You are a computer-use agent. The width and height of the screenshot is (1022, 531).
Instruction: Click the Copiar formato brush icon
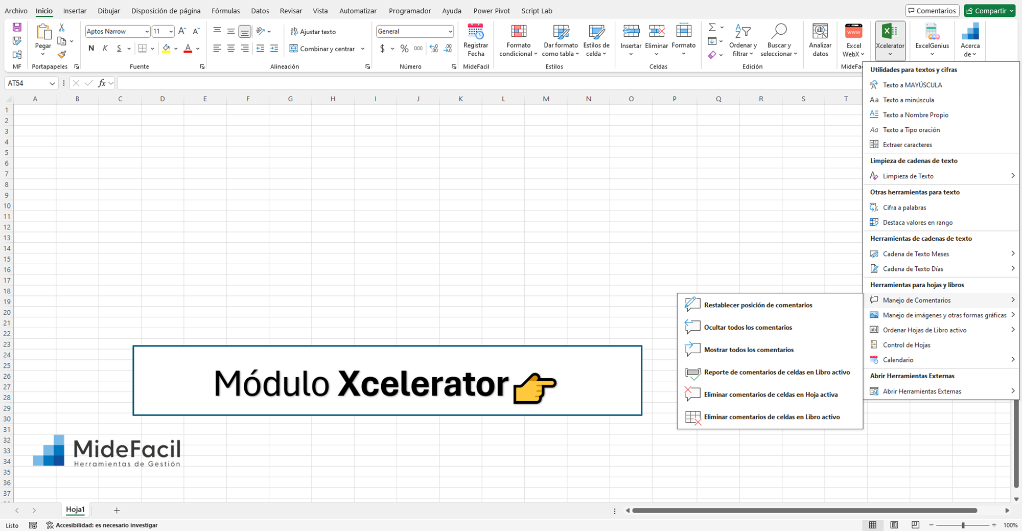pyautogui.click(x=62, y=54)
